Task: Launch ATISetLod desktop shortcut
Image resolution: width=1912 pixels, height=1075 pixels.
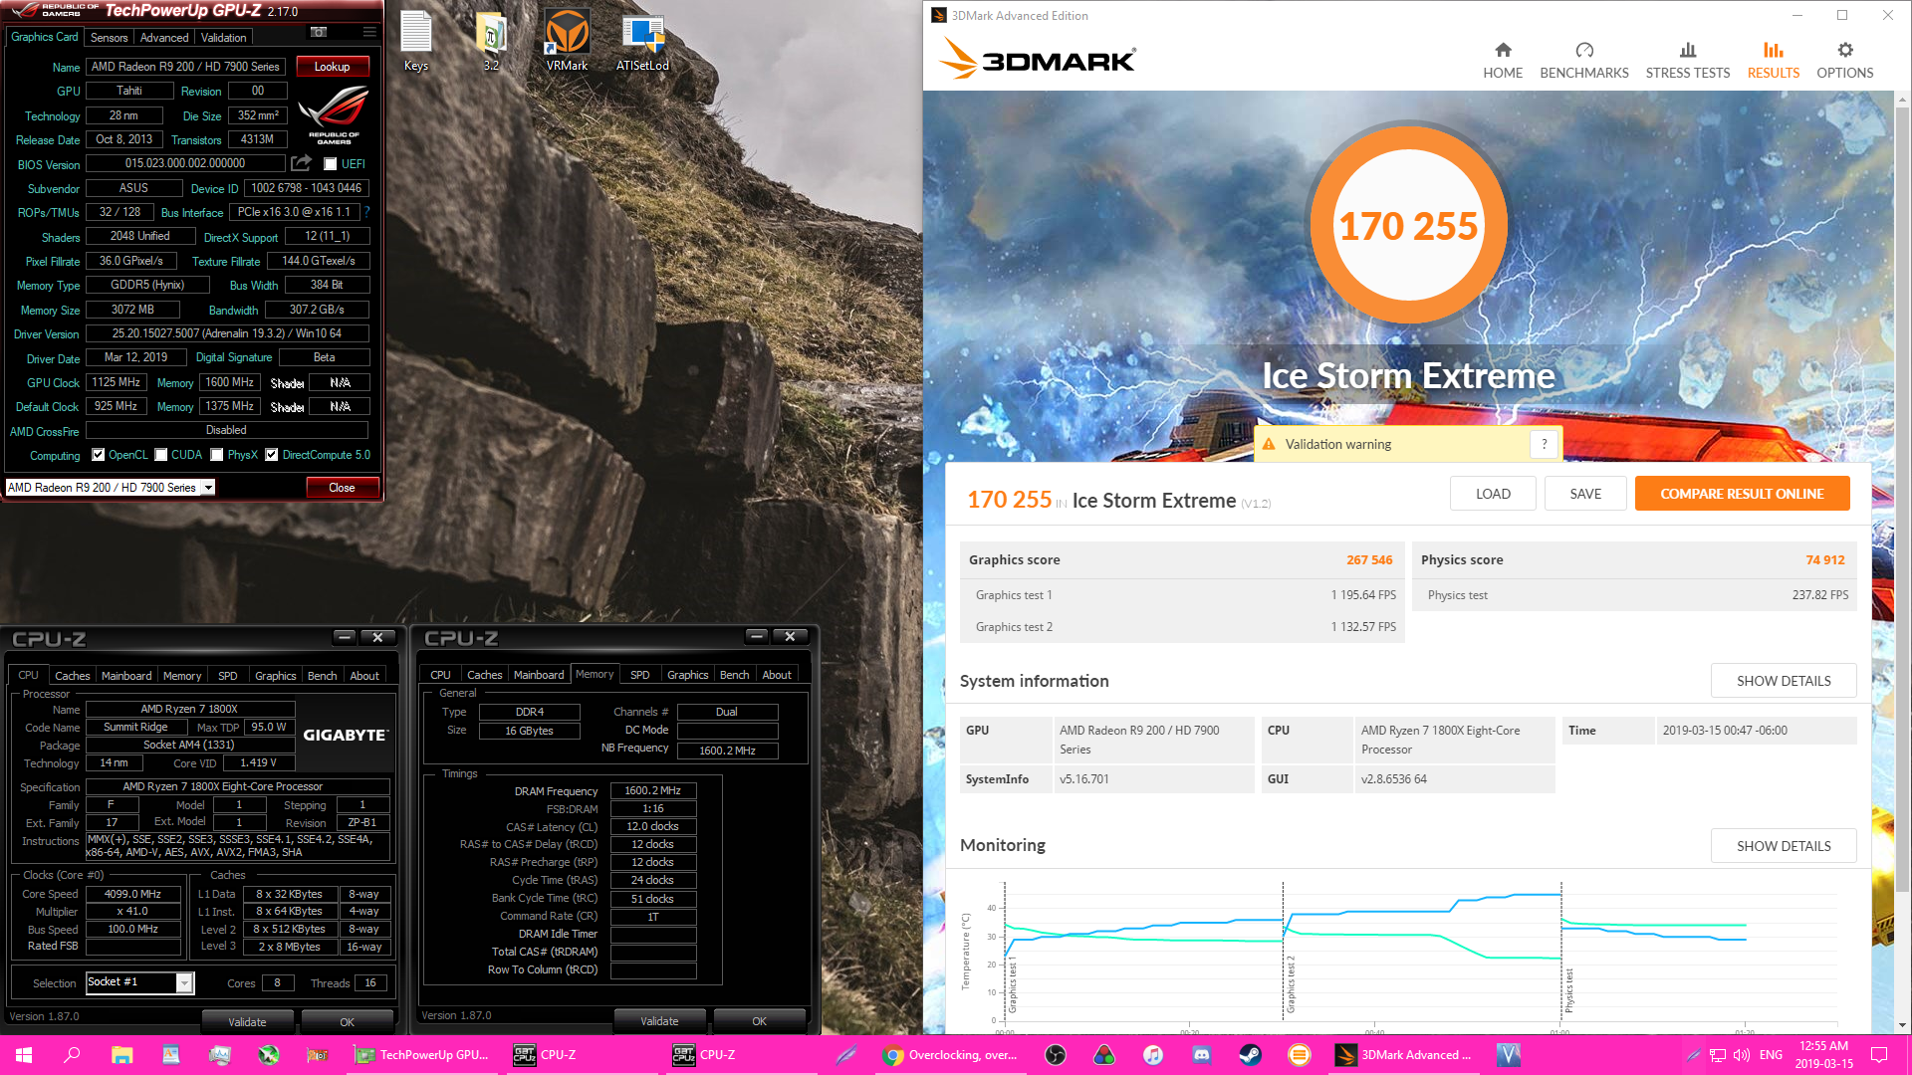Action: pos(642,42)
